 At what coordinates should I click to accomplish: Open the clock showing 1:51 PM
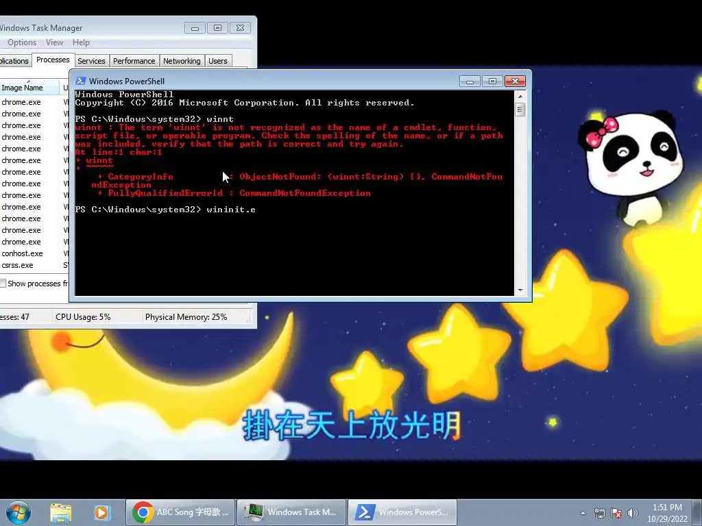click(x=667, y=508)
